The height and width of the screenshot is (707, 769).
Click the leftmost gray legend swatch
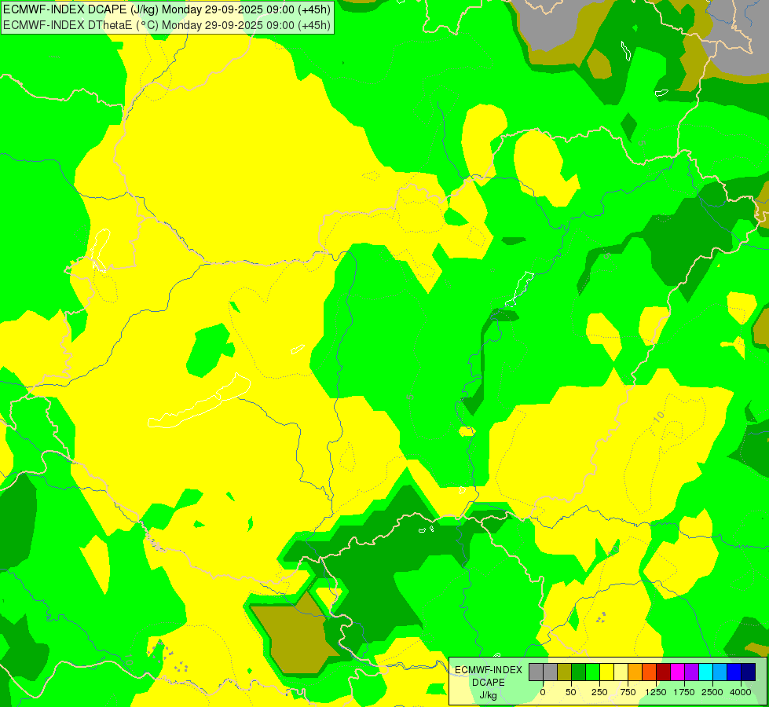pyautogui.click(x=536, y=672)
